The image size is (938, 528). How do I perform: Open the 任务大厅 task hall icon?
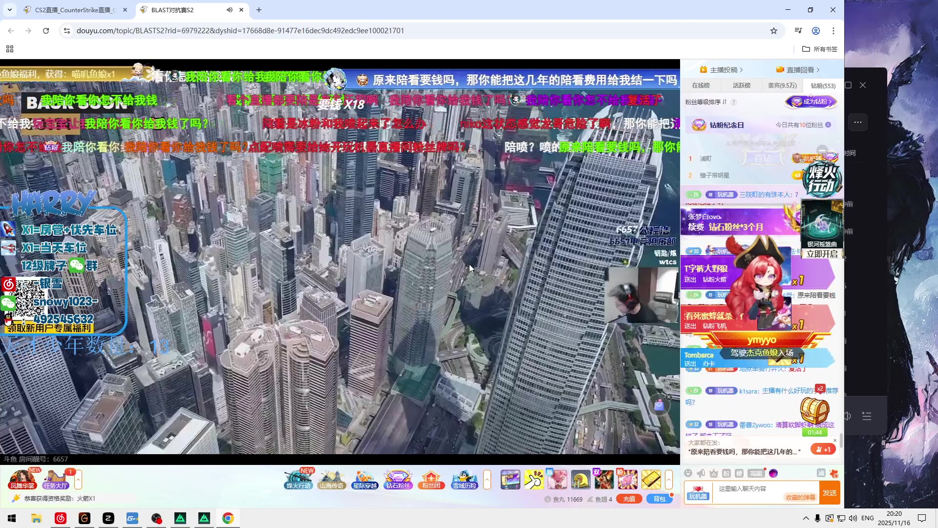coord(55,480)
